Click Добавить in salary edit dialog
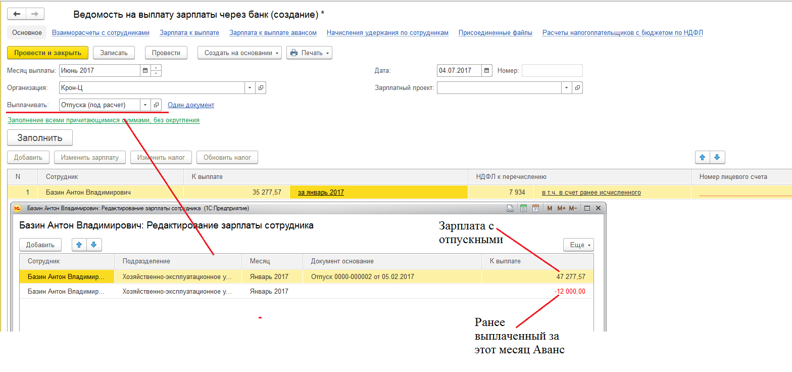The height and width of the screenshot is (372, 792). click(x=40, y=245)
